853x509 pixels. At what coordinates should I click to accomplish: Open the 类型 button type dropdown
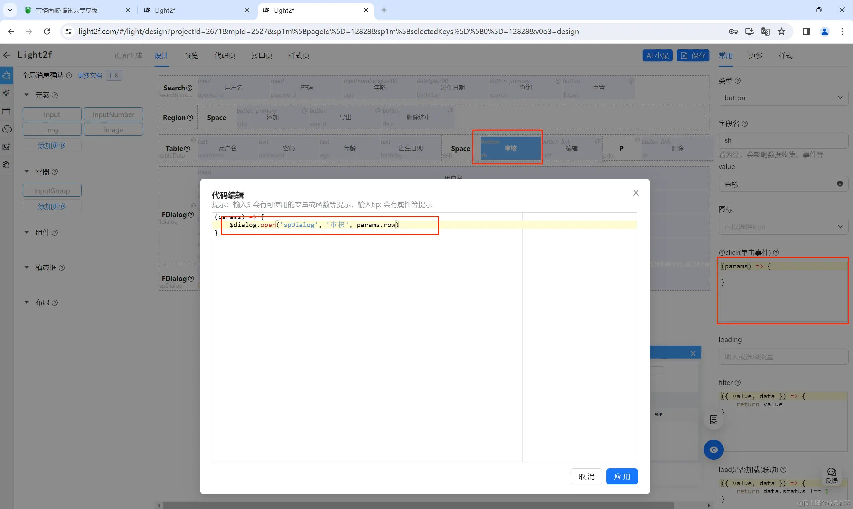point(783,98)
